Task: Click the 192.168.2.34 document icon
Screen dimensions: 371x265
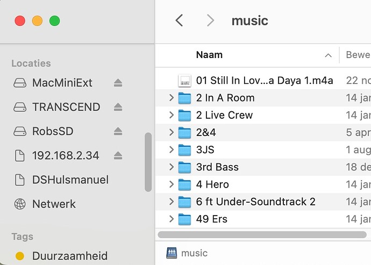Action: tap(20, 155)
